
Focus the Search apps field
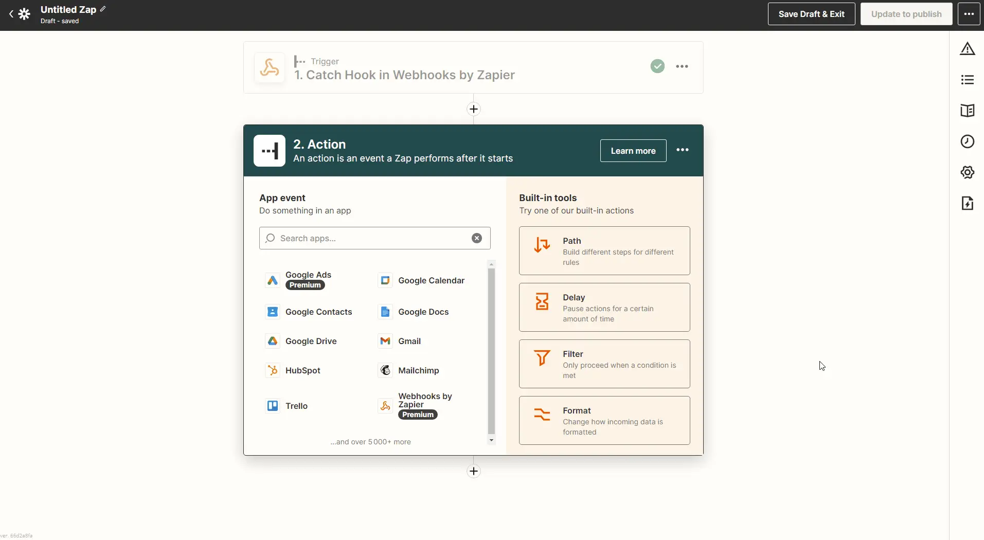374,238
